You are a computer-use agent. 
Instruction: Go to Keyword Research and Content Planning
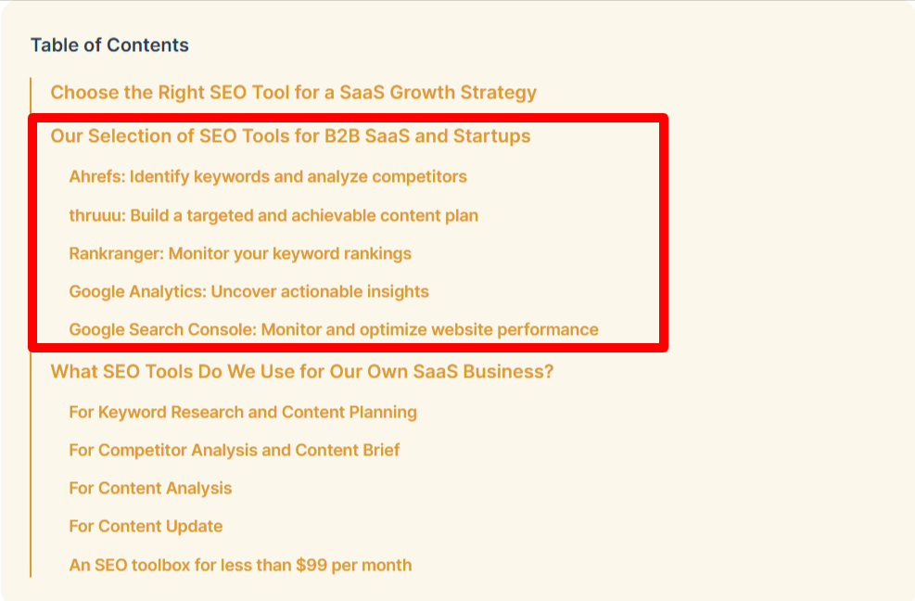click(243, 412)
